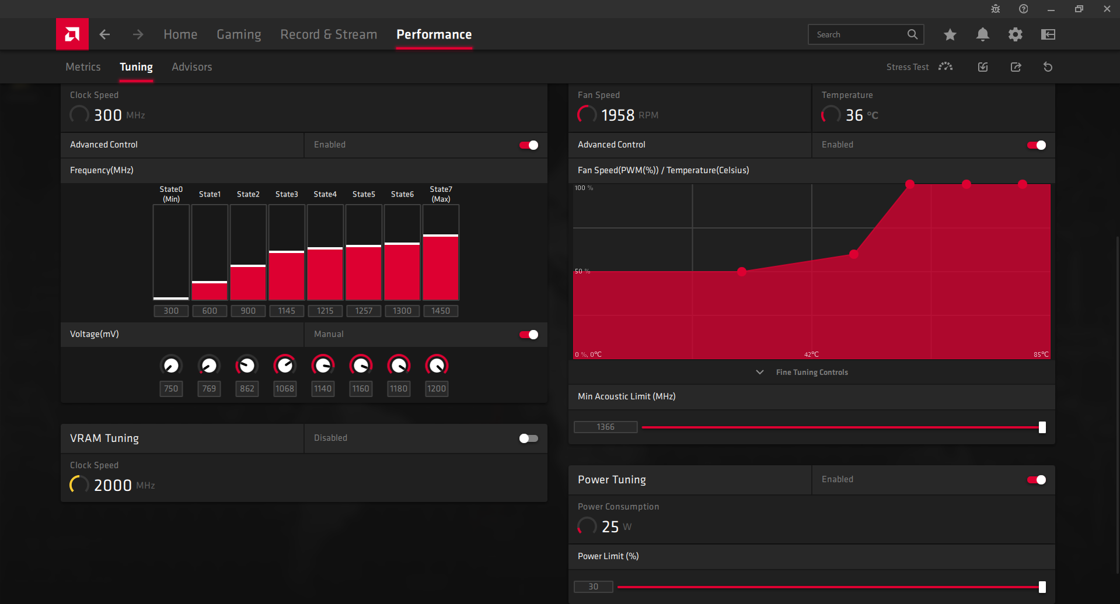This screenshot has width=1120, height=604.
Task: Click the State3 voltage knob above 1068
Action: pos(285,366)
